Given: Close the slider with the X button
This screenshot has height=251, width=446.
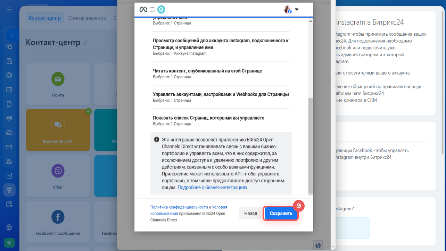Looking at the screenshot, I should [x=13, y=35].
